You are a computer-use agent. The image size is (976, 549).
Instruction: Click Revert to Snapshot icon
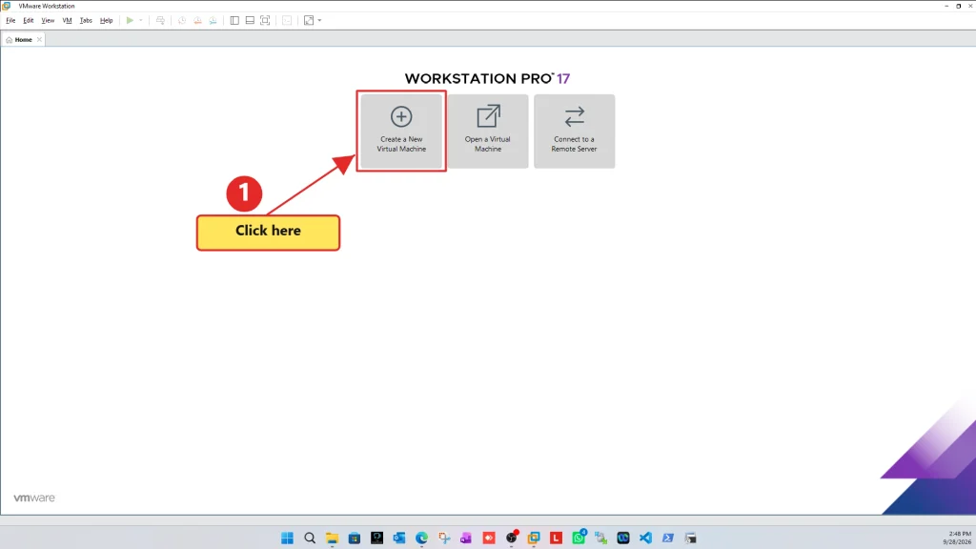coord(197,21)
